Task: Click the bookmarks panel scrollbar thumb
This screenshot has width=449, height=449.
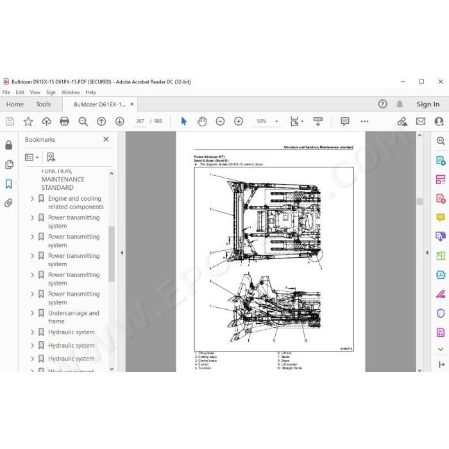Action: tap(112, 254)
